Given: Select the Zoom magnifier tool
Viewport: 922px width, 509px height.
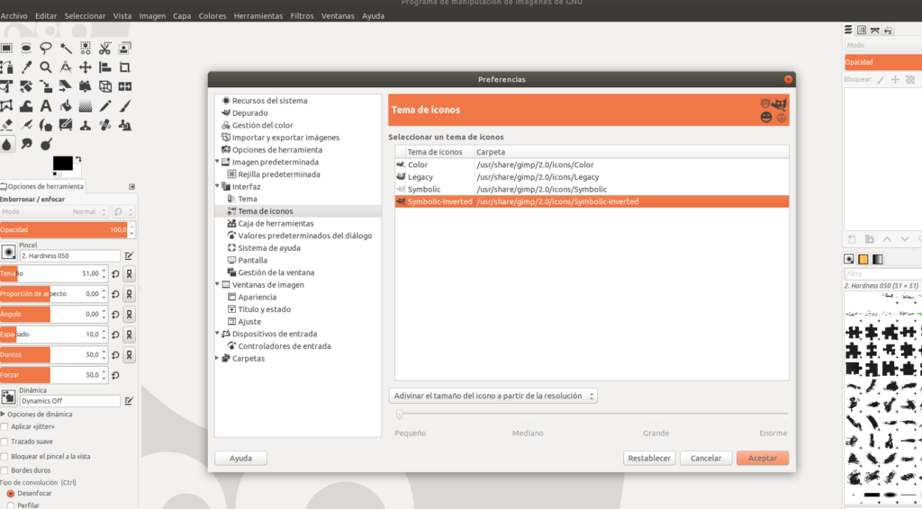Looking at the screenshot, I should pos(46,67).
